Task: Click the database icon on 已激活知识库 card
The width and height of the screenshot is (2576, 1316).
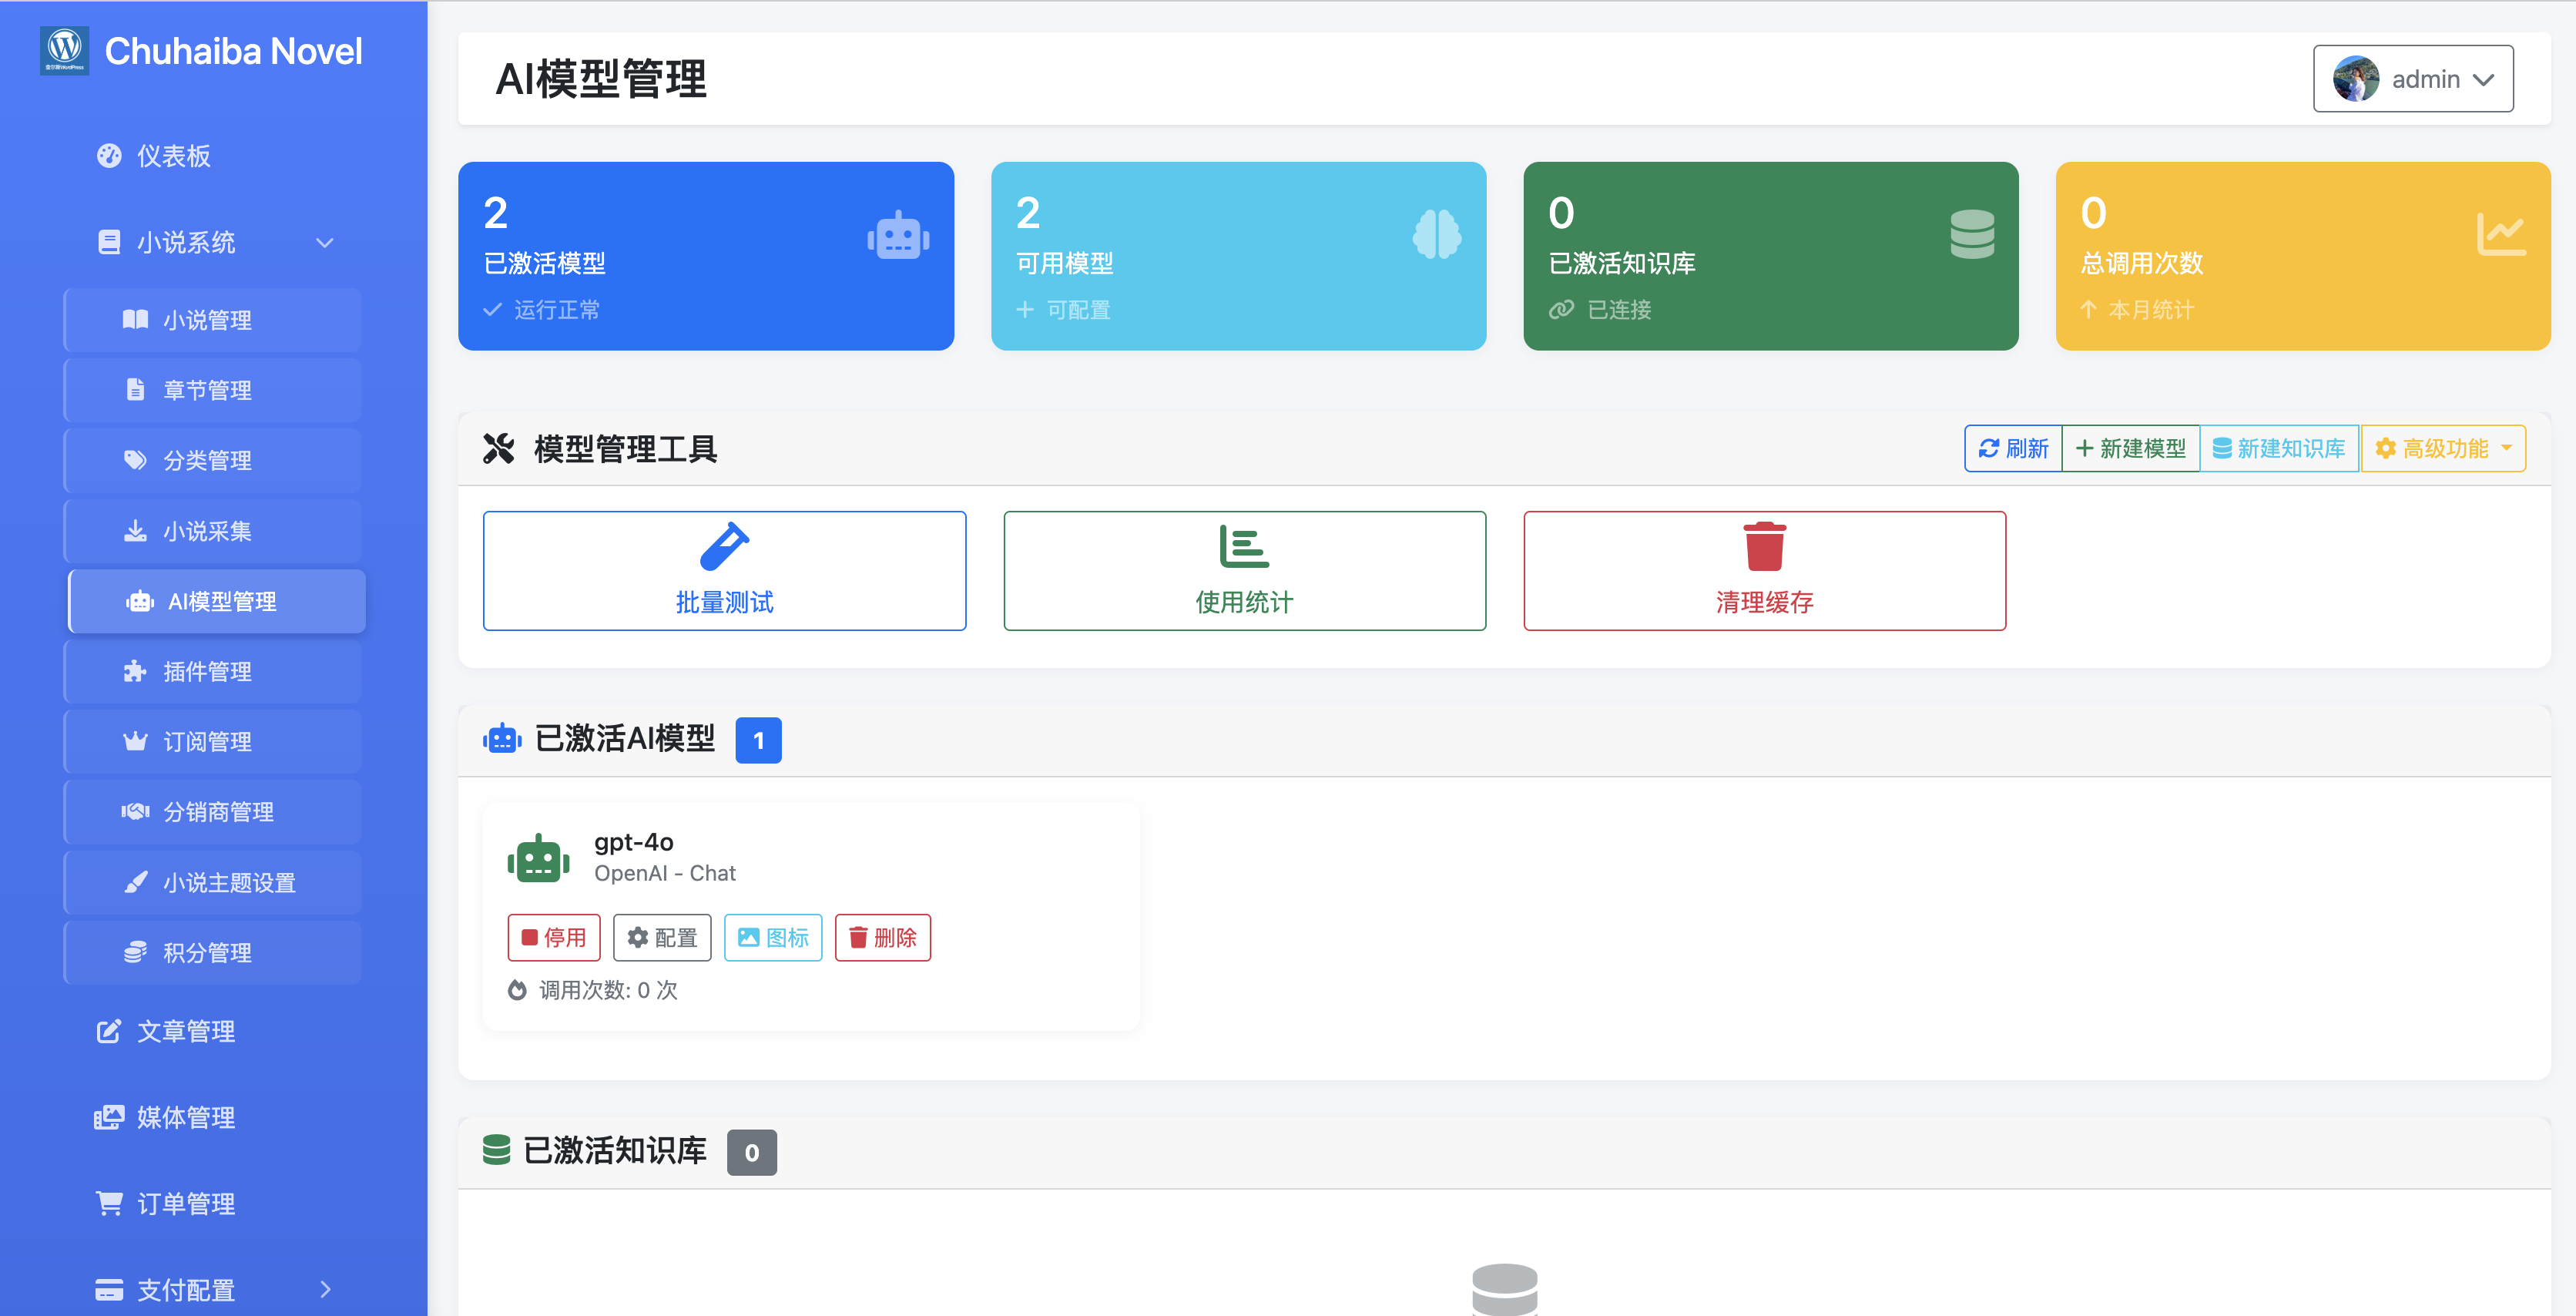Action: (1972, 235)
